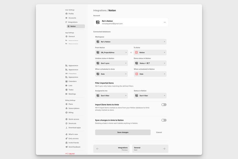Screen dimensions: 238x159
Task: Click the Download apps icon
Action: (67, 128)
